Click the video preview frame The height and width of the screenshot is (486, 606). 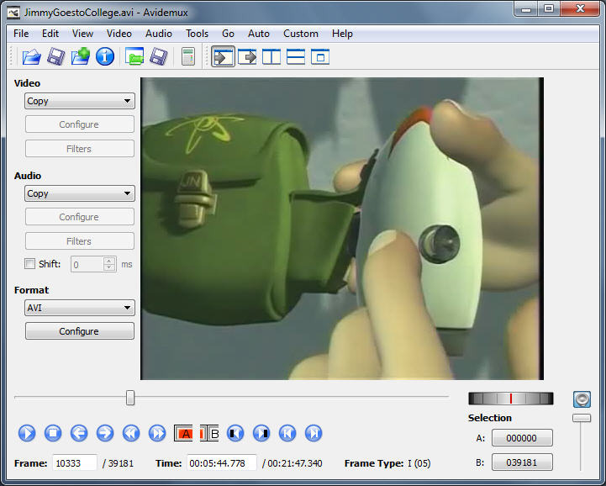(342, 229)
